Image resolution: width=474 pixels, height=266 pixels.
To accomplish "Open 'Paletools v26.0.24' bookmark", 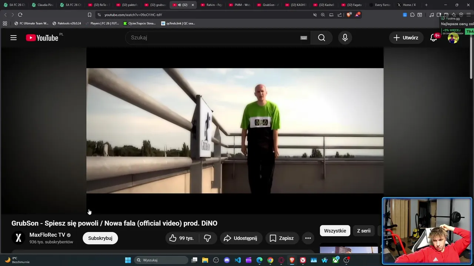I will pos(67,23).
